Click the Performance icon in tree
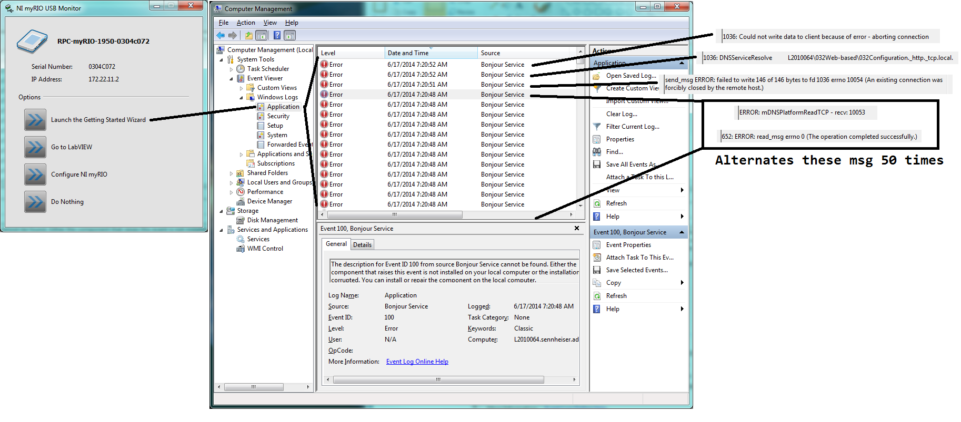Viewport: 961px width, 422px height. click(x=241, y=192)
